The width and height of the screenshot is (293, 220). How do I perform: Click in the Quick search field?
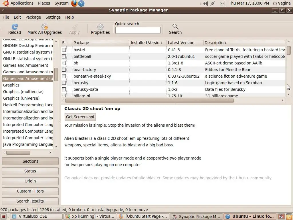138,30
